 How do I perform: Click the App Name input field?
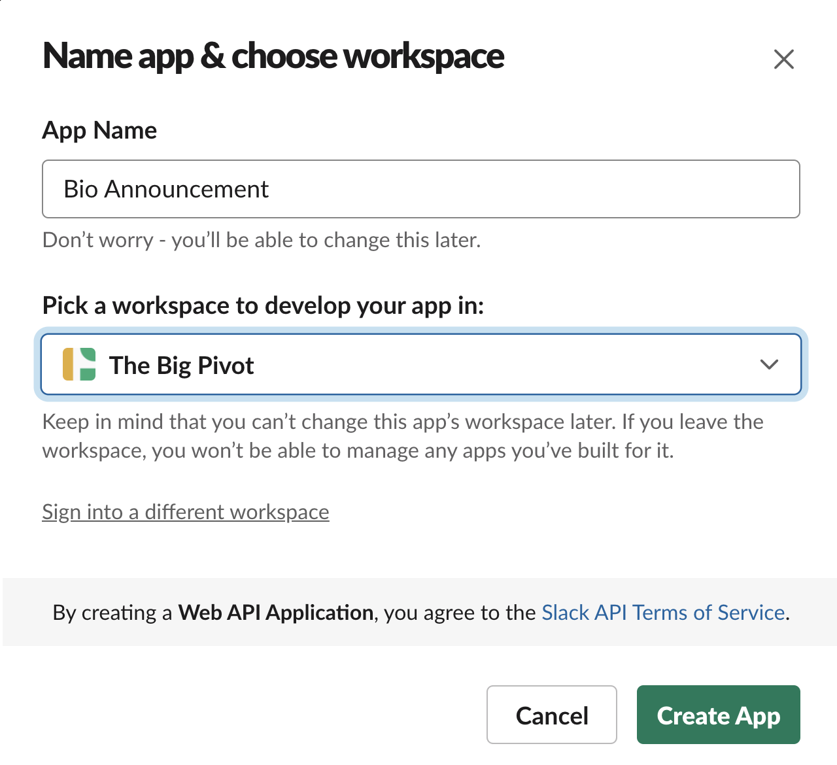tap(420, 189)
